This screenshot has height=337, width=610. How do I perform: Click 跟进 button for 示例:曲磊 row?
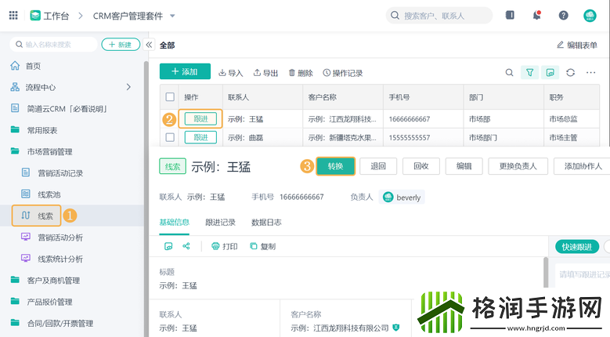coord(200,137)
